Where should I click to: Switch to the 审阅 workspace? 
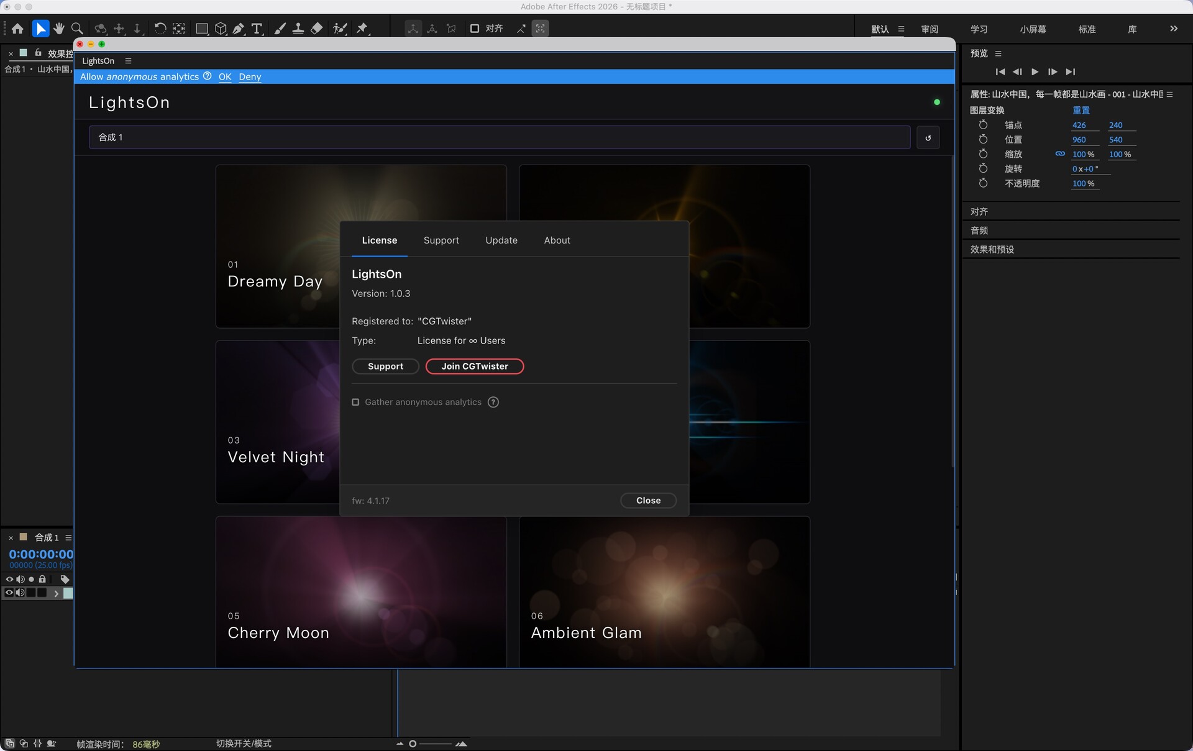coord(930,29)
